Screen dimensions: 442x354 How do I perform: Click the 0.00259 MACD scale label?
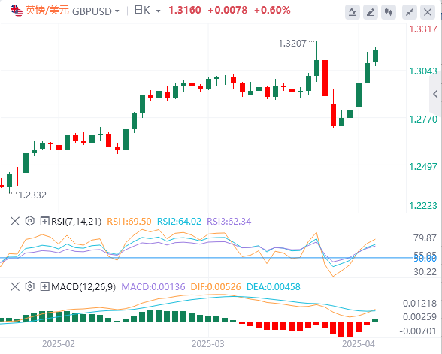pyautogui.click(x=419, y=317)
